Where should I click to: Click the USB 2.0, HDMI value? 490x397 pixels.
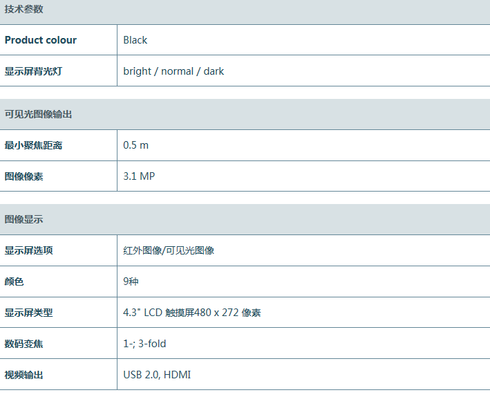[157, 375]
